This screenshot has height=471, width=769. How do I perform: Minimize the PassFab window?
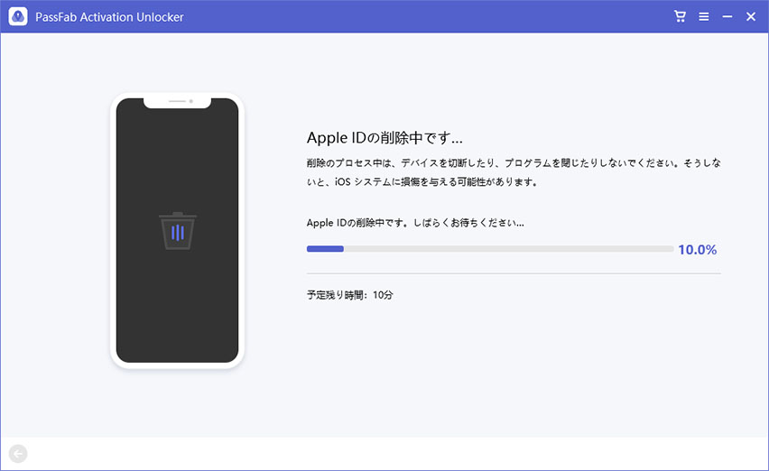click(x=727, y=16)
